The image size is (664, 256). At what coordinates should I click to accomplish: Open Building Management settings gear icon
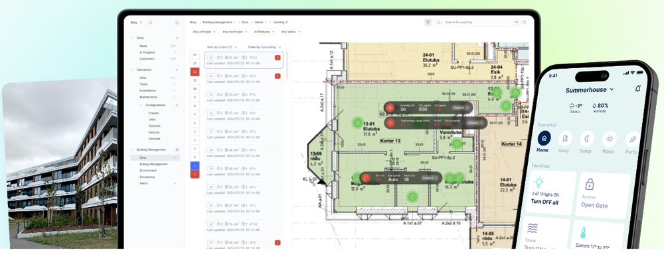click(177, 149)
